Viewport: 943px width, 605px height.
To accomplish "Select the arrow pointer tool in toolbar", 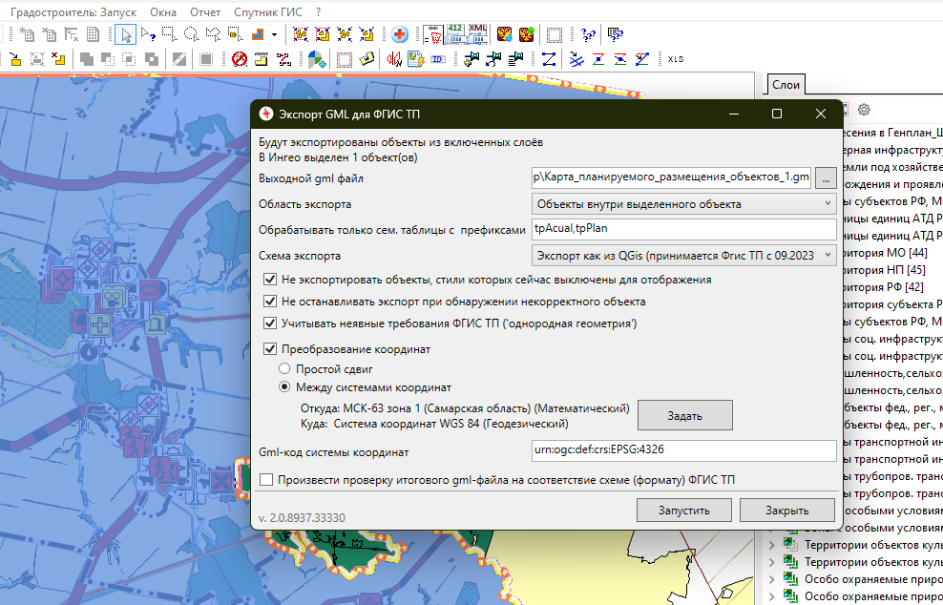I will (x=126, y=34).
